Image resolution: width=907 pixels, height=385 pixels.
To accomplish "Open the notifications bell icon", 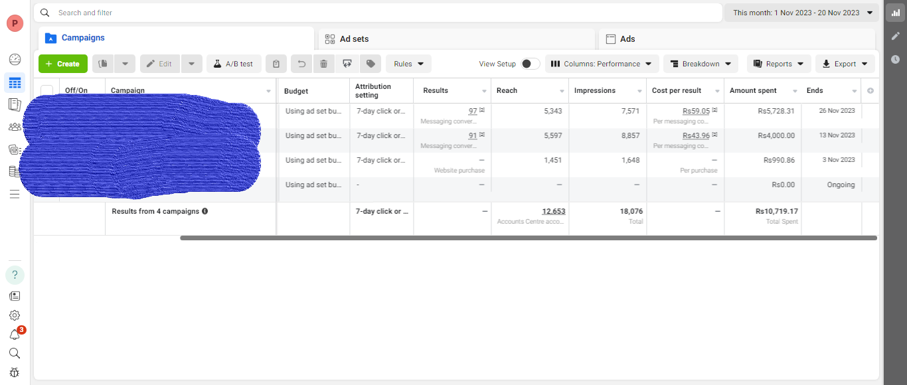I will click(x=15, y=335).
